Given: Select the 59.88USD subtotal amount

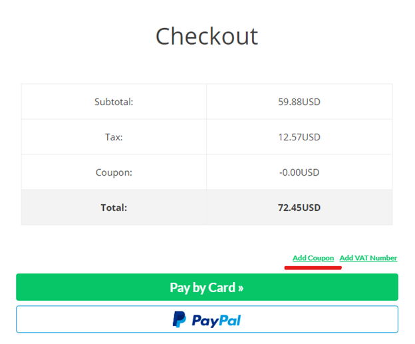Looking at the screenshot, I should 299,102.
